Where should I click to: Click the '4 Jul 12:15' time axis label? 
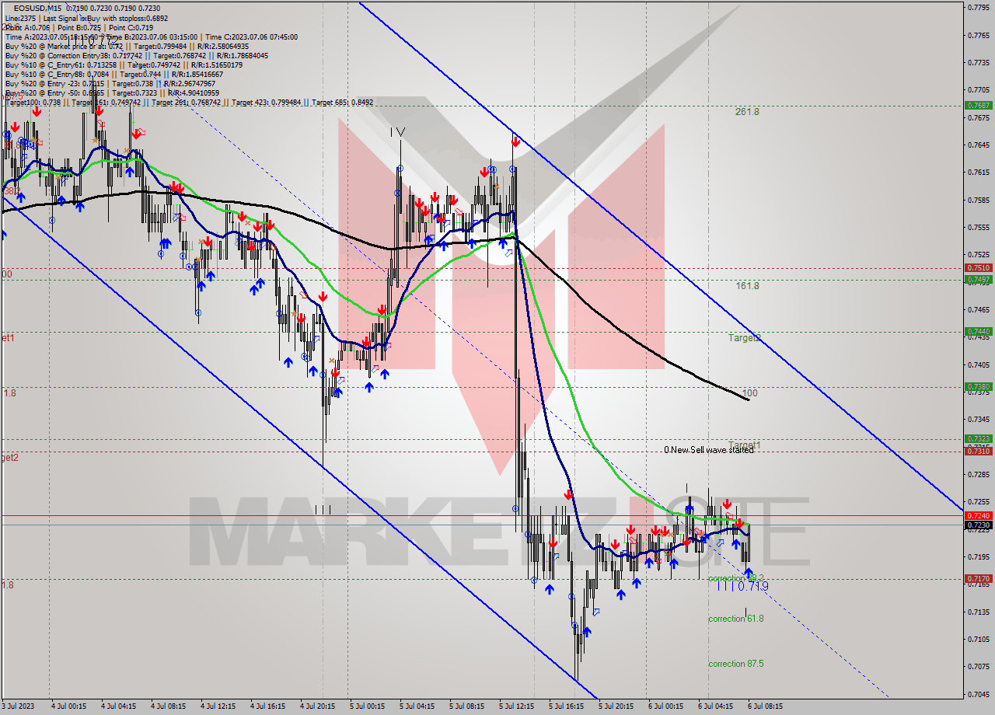click(218, 706)
